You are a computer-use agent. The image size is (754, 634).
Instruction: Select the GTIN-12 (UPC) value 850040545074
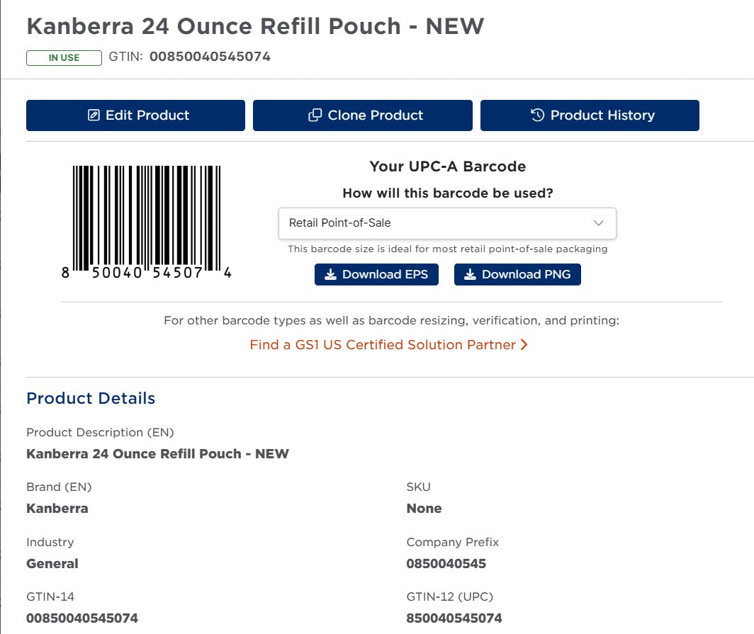pyautogui.click(x=454, y=618)
